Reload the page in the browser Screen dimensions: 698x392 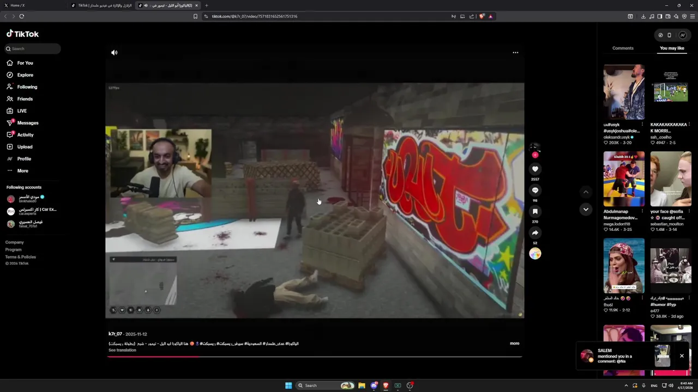coord(22,16)
